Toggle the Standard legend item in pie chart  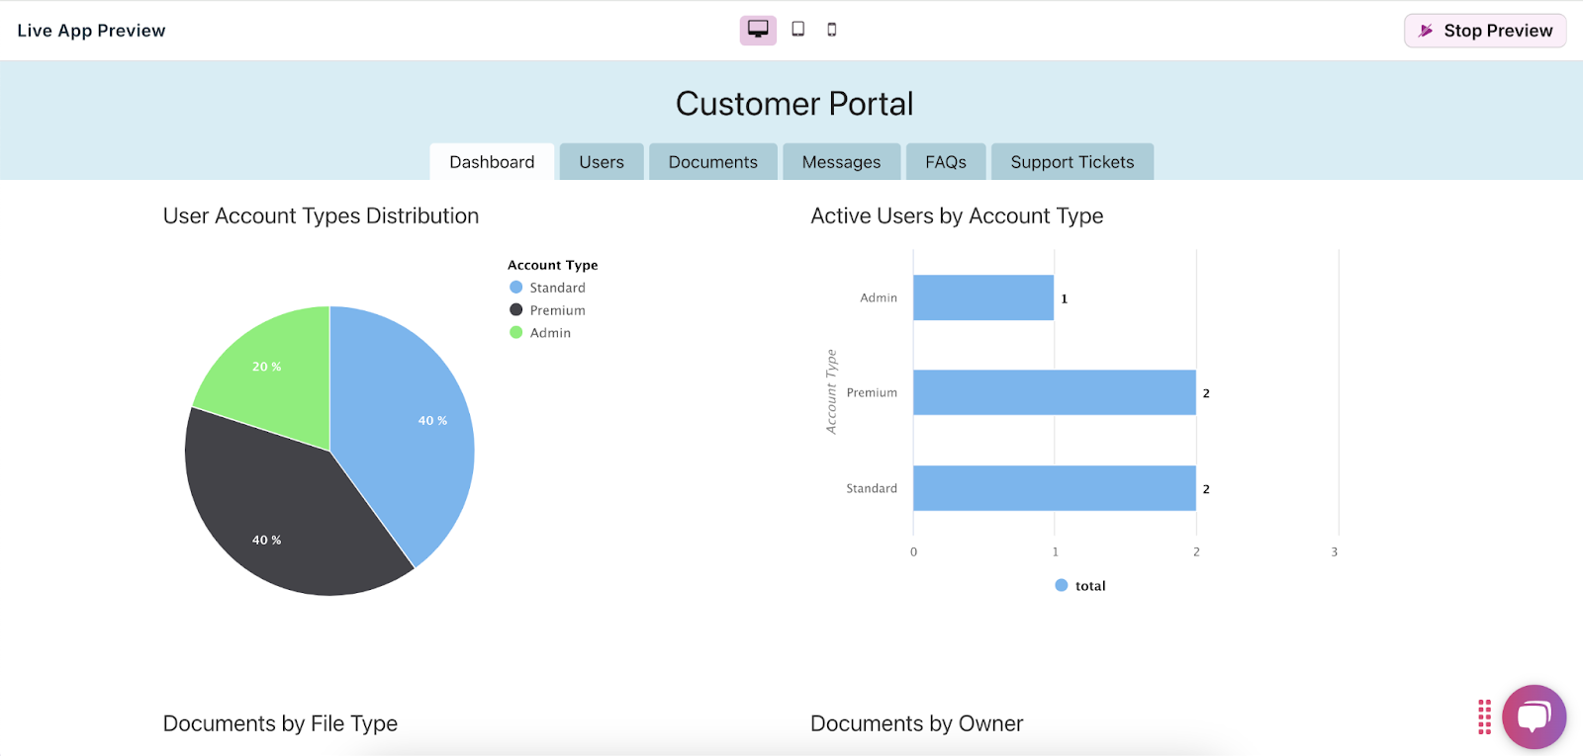[x=547, y=288]
